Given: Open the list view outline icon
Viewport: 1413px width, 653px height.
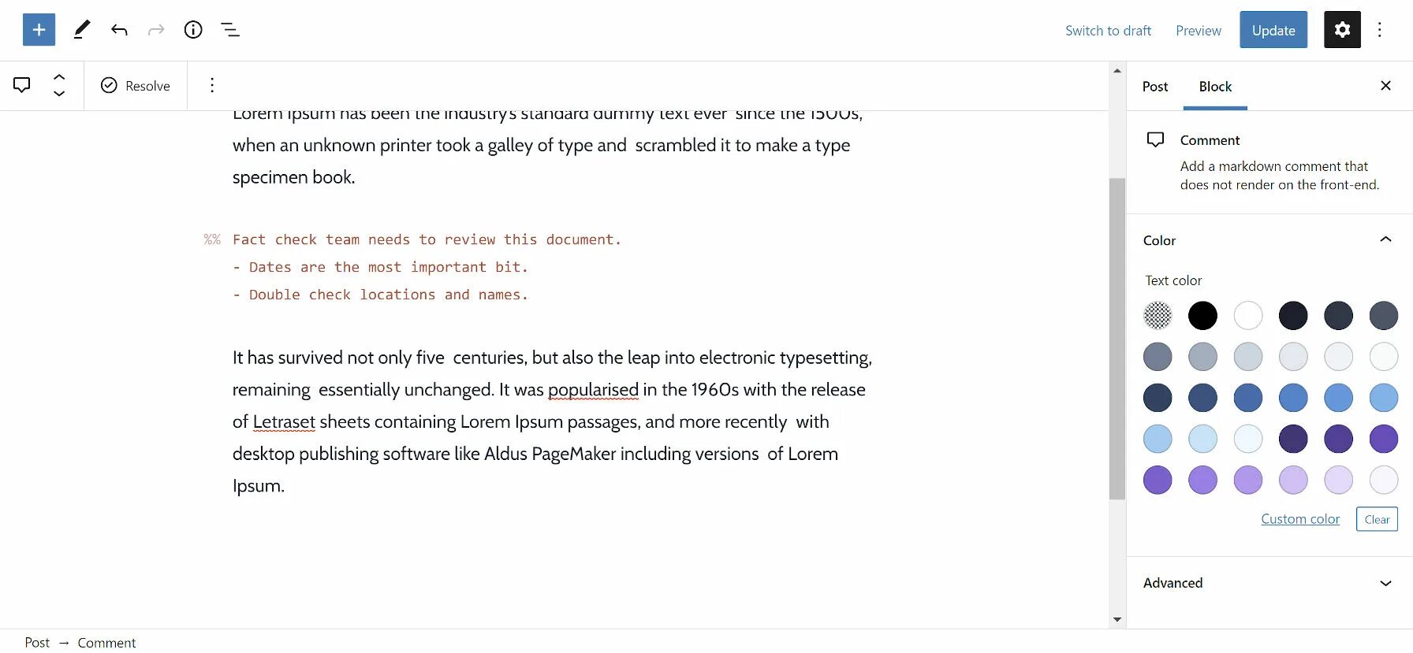Looking at the screenshot, I should coord(230,30).
